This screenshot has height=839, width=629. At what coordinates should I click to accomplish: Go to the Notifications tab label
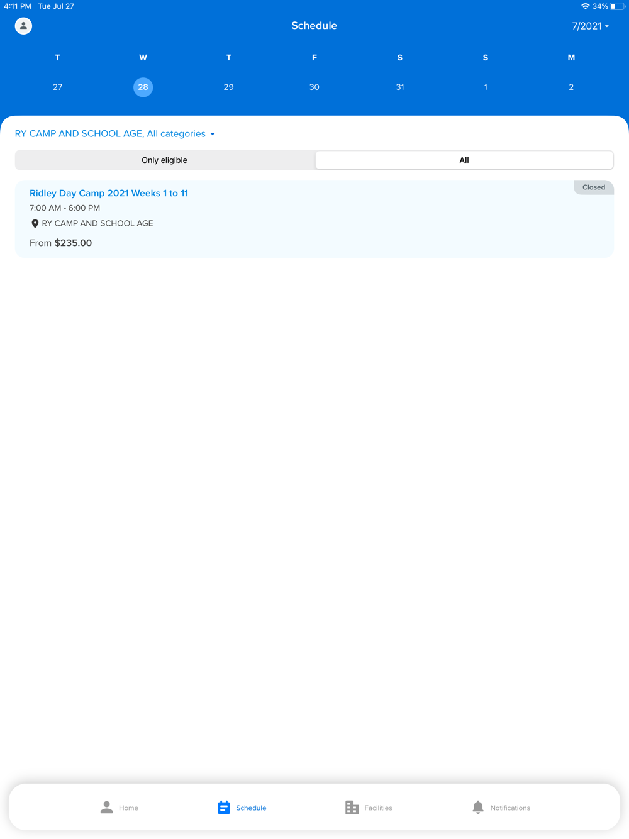(x=510, y=808)
